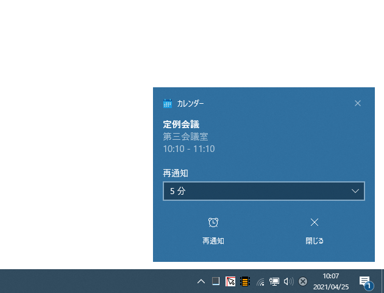Image resolution: width=384 pixels, height=293 pixels.
Task: Click the 再通知 snooze button with alarm clock
Action: point(213,231)
